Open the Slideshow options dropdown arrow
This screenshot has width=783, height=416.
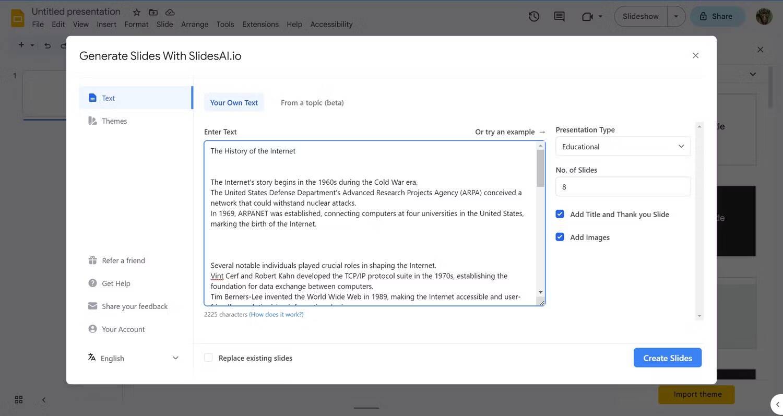(676, 16)
